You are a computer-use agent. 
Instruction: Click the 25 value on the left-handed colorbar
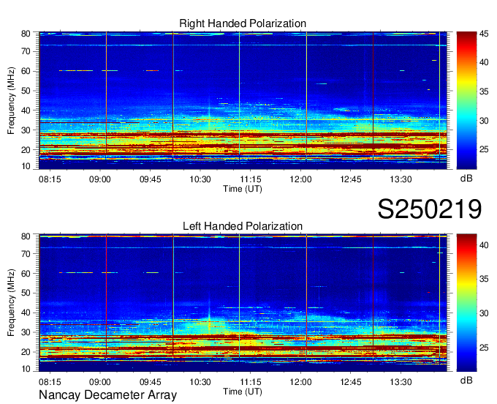[x=484, y=348]
